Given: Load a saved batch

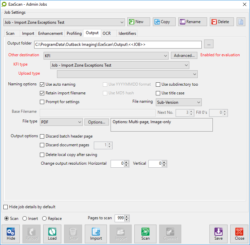Looking at the screenshot, I should click(x=52, y=234).
